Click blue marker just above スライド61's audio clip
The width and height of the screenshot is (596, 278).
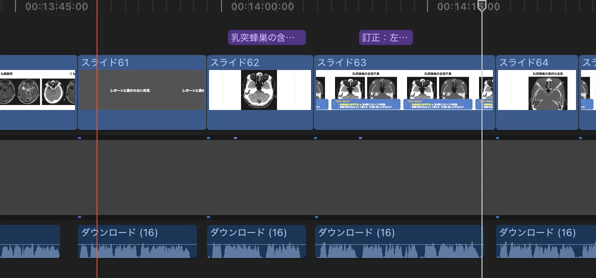tap(79, 217)
